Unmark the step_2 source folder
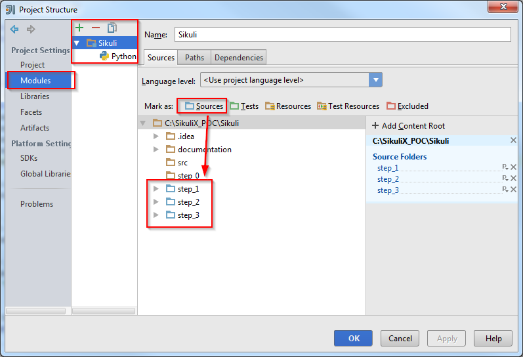 pyautogui.click(x=513, y=178)
